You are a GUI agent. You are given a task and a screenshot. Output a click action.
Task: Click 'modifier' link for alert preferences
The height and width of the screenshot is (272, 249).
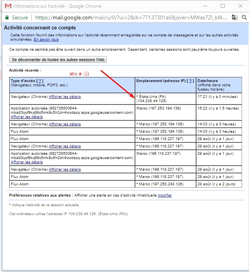point(165,195)
